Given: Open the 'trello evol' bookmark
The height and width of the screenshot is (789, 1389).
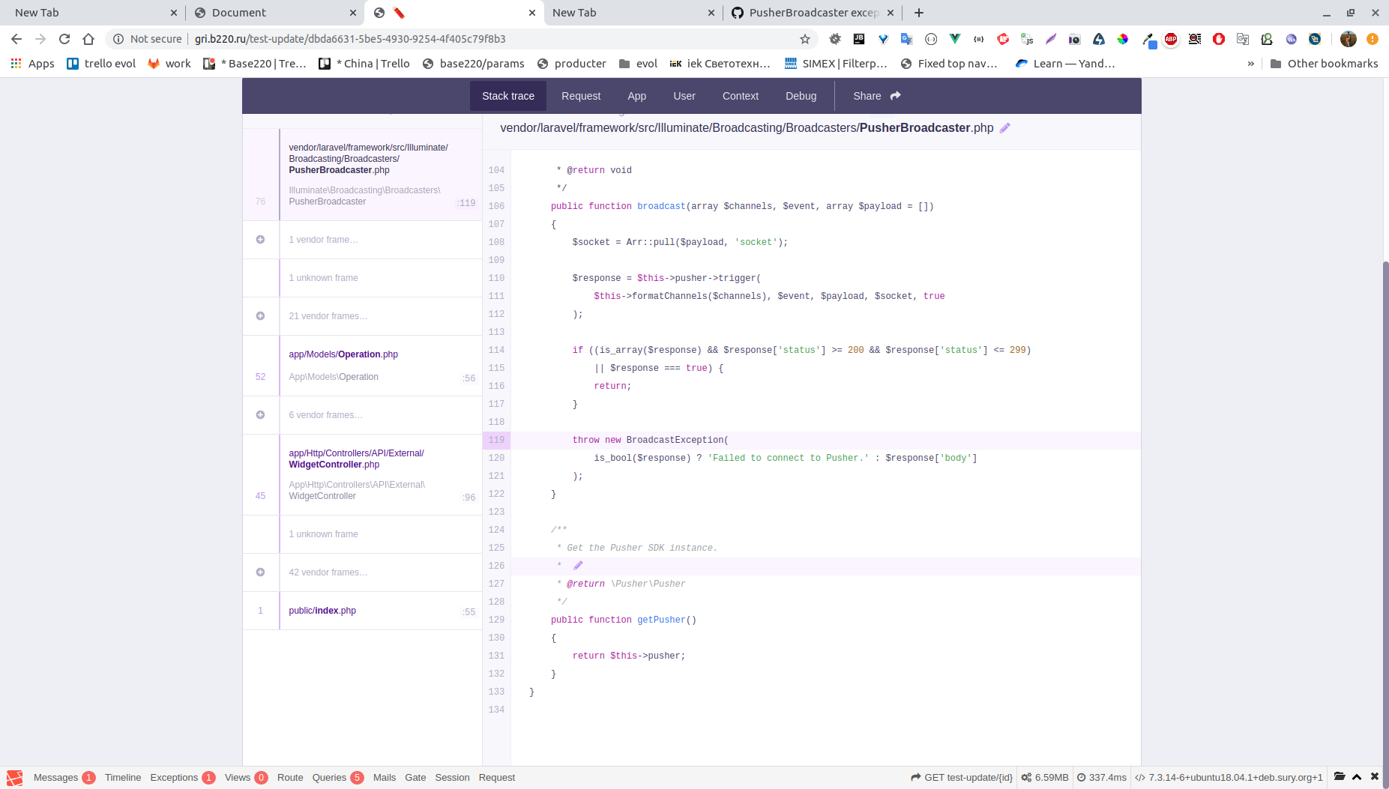Looking at the screenshot, I should 101,64.
